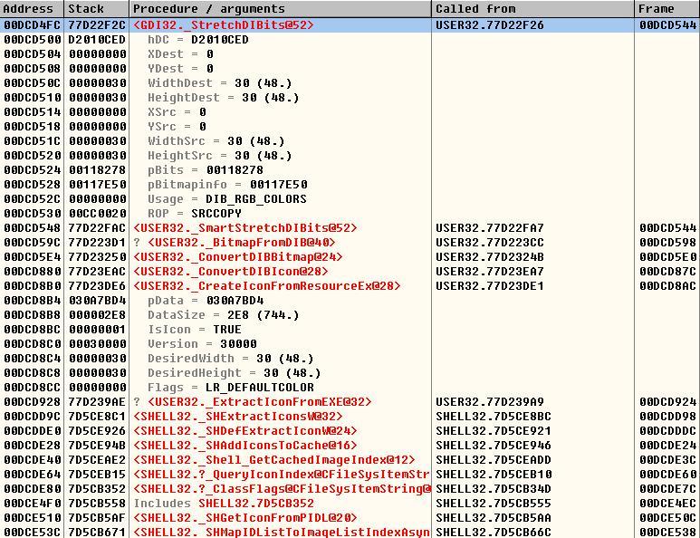Click Called from SHELL32.7D5CB5AA cell
The width and height of the screenshot is (700, 538).
(x=494, y=518)
